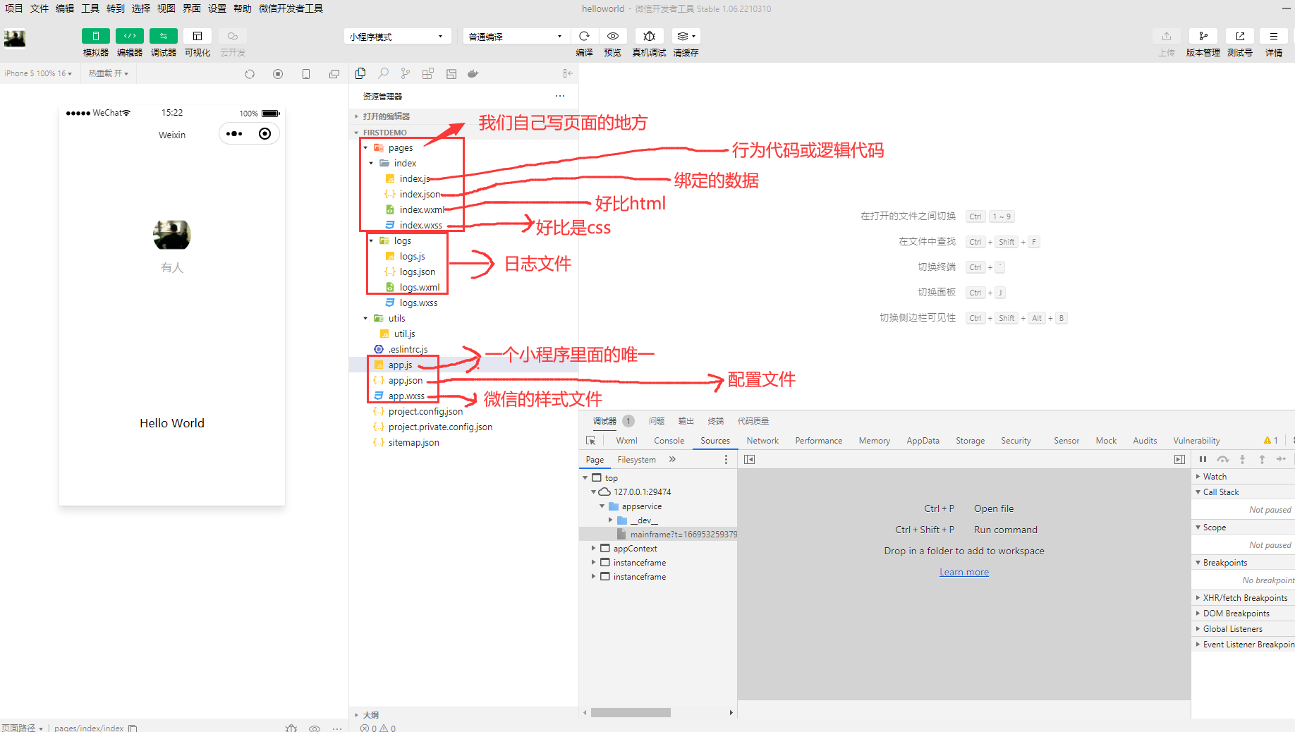Viewport: 1295px width, 732px height.
Task: Open the visualization (可视化) tool
Action: point(197,36)
